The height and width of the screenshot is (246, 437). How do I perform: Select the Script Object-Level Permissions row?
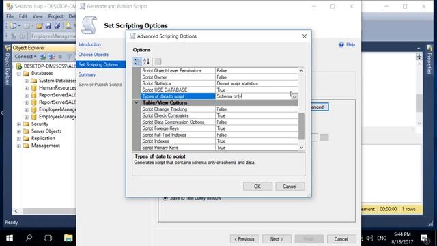click(219, 71)
